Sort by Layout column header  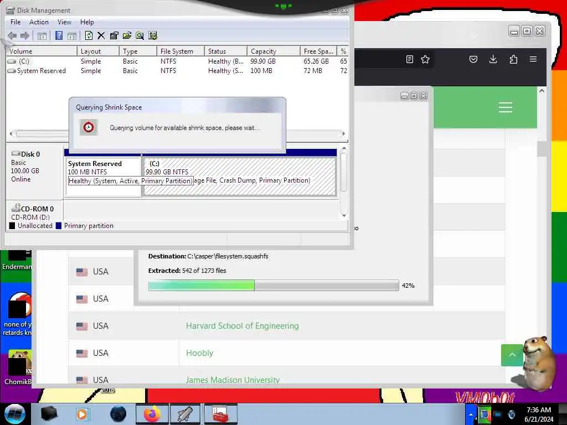tap(98, 51)
